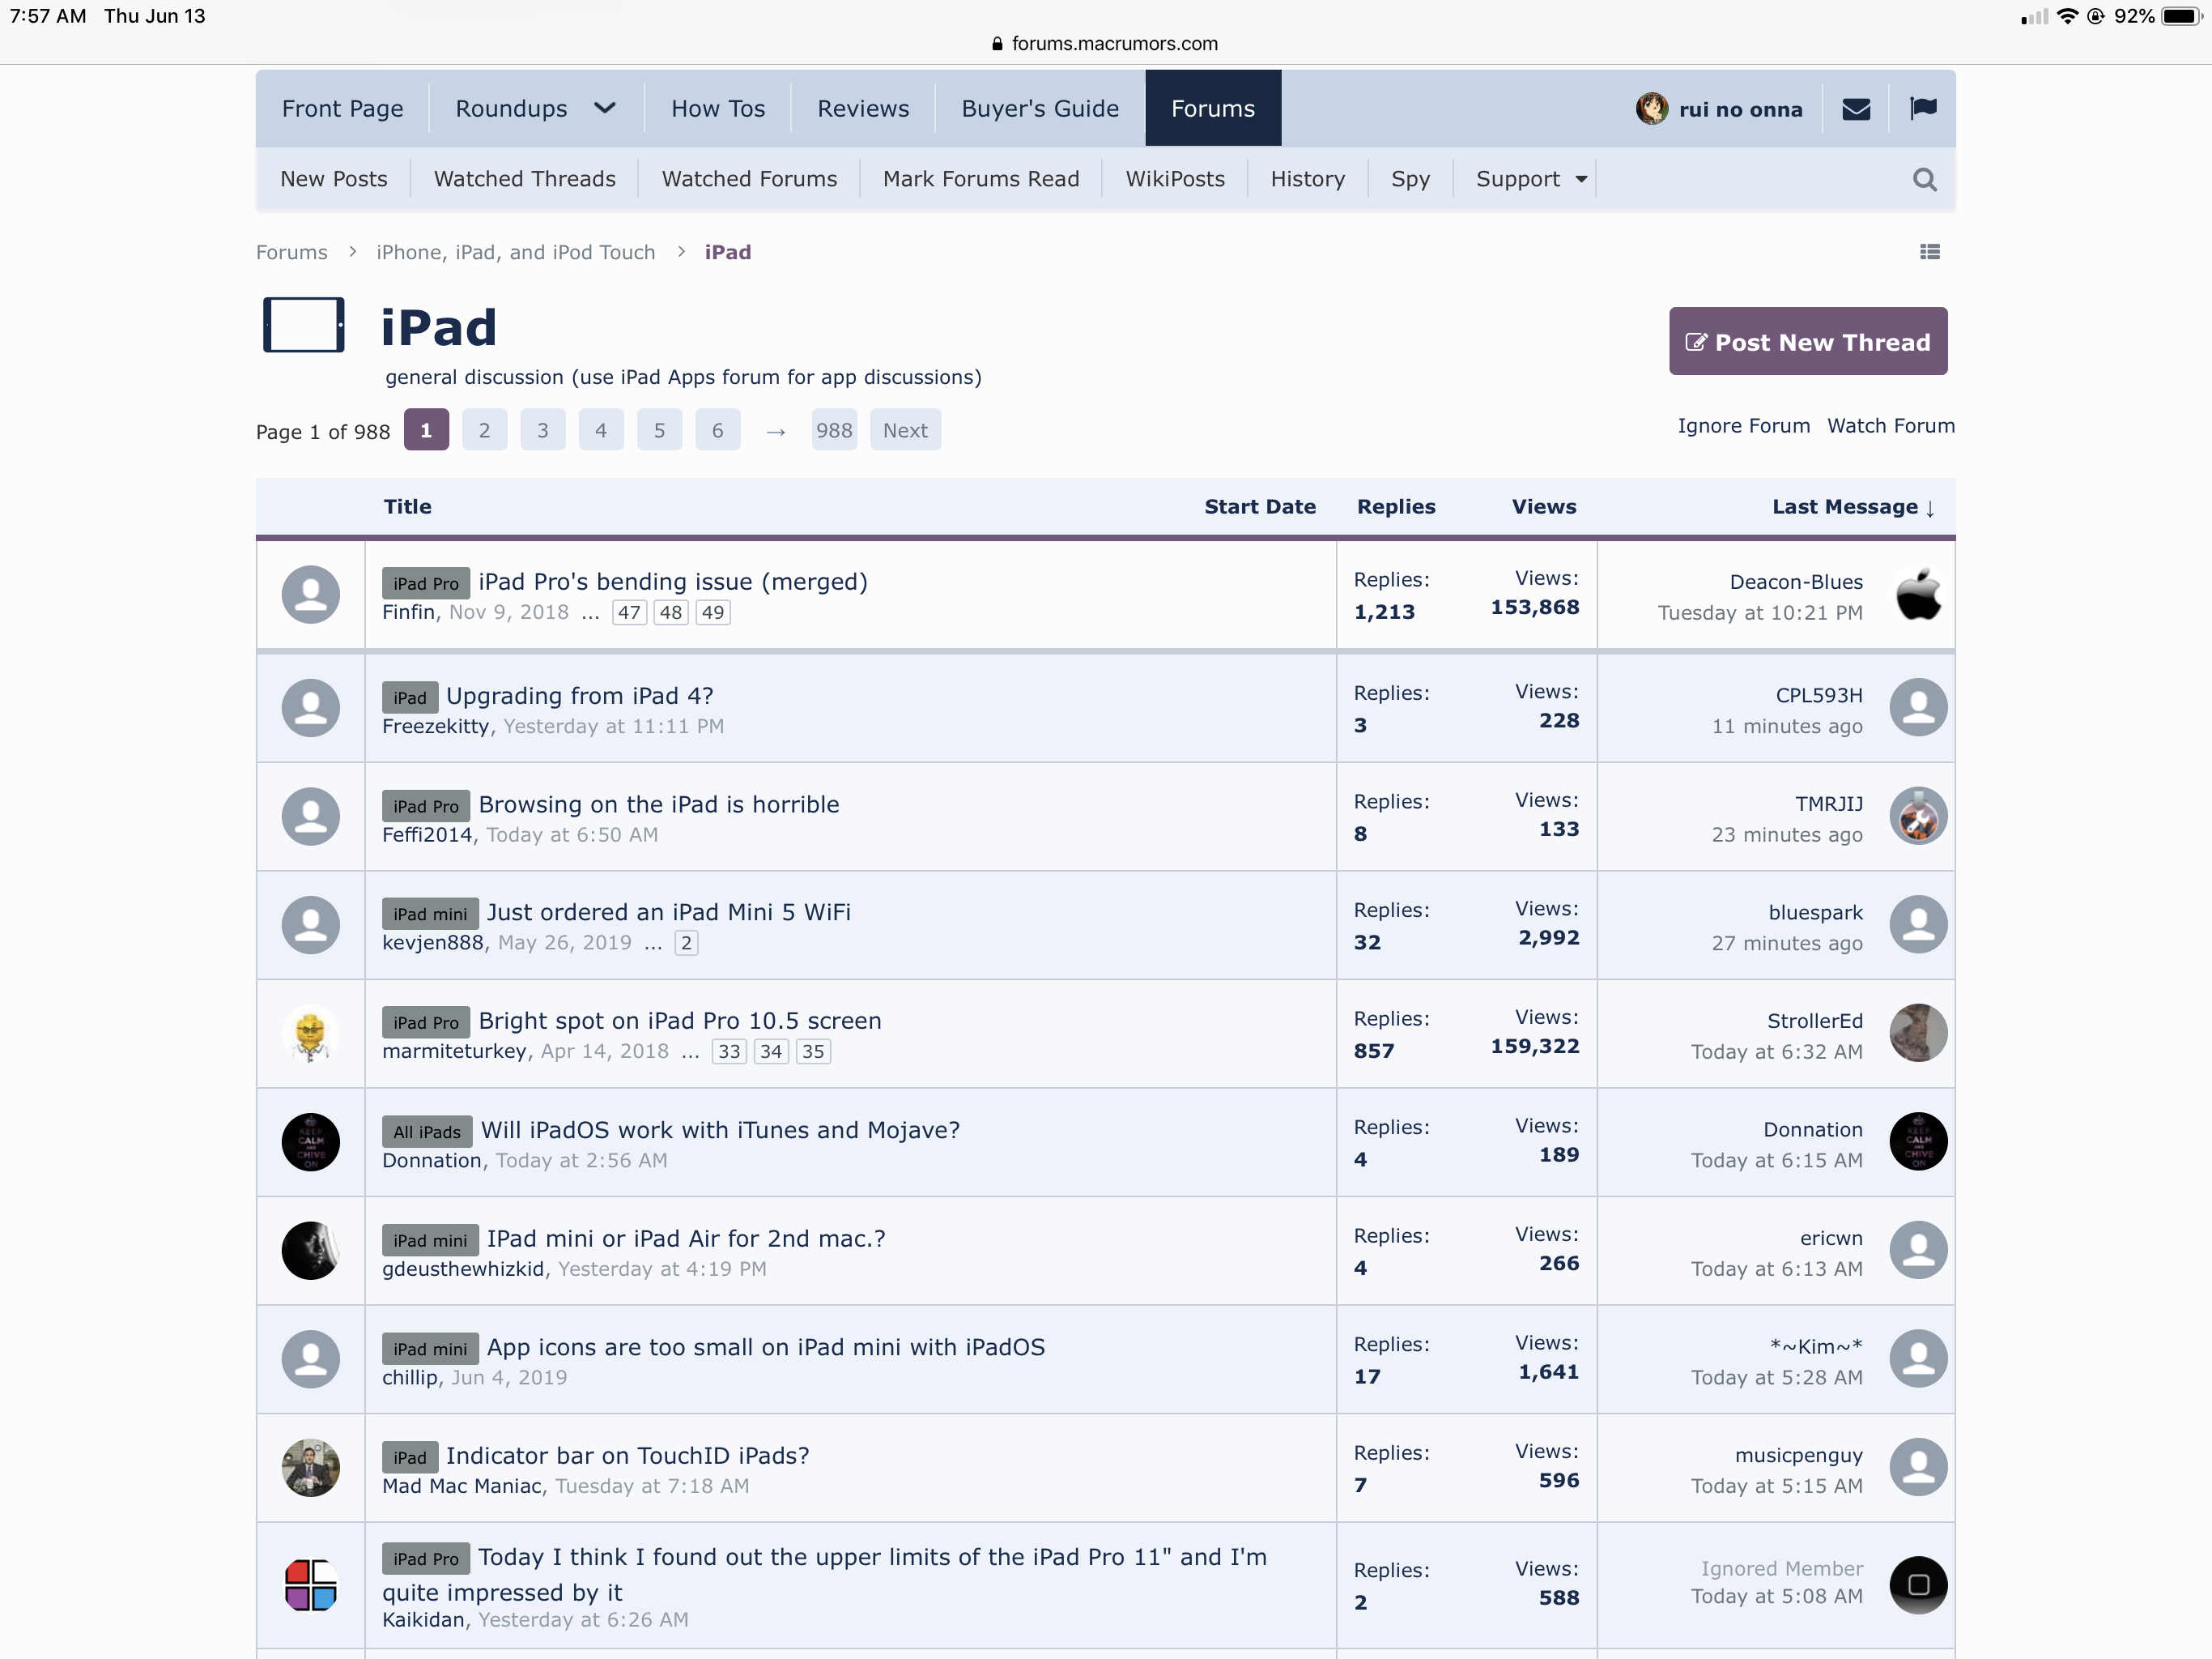
Task: Expand the Support dropdown menu
Action: (1531, 179)
